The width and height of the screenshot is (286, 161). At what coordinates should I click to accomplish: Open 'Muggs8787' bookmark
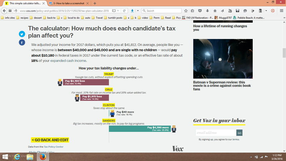[x=223, y=18]
